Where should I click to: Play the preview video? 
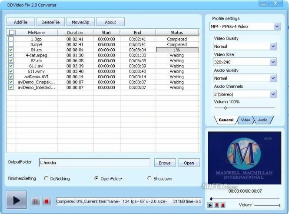tap(210, 205)
